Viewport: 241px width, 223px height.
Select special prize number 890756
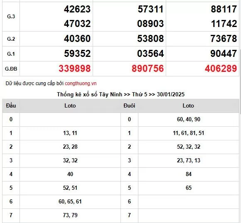[148, 69]
